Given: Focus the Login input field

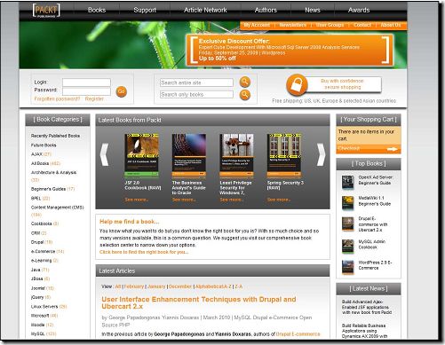Looking at the screenshot, I should tap(86, 82).
